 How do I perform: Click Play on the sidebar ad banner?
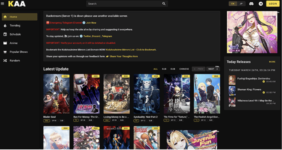click(272, 37)
